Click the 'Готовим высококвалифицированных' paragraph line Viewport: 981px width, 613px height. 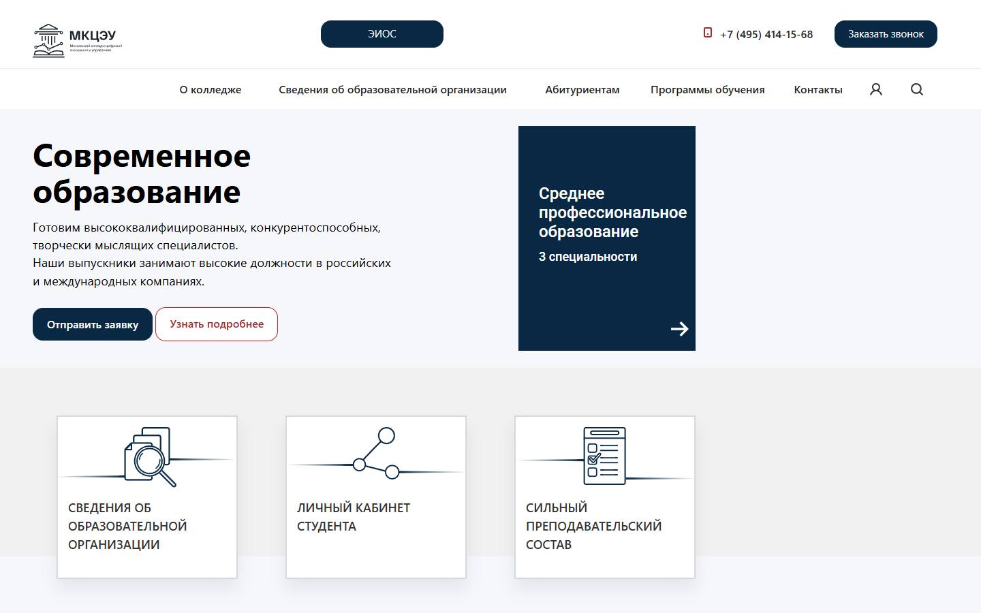click(206, 227)
